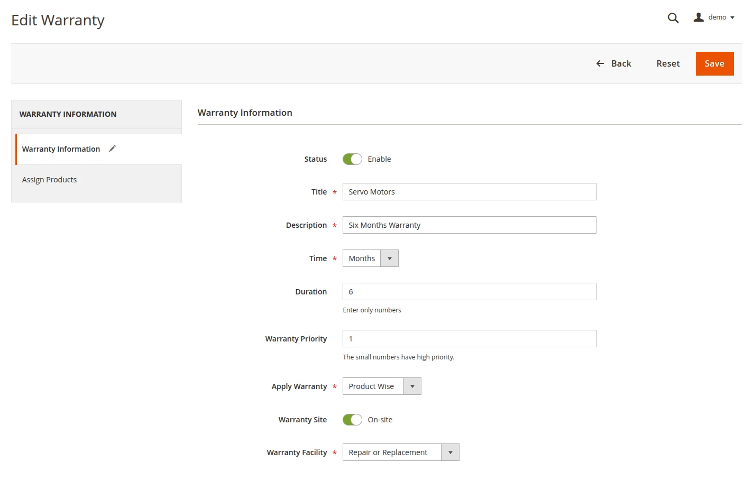753x481 pixels.
Task: Click into the Title field
Action: tap(469, 192)
